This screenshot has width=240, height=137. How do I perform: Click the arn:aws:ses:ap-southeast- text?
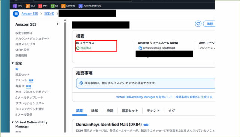click(159, 48)
